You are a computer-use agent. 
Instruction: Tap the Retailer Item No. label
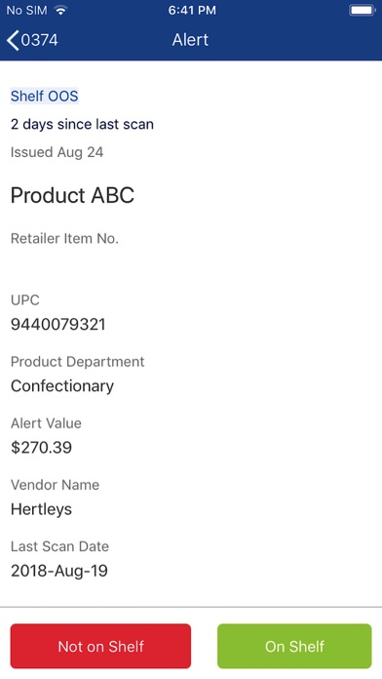pos(64,239)
